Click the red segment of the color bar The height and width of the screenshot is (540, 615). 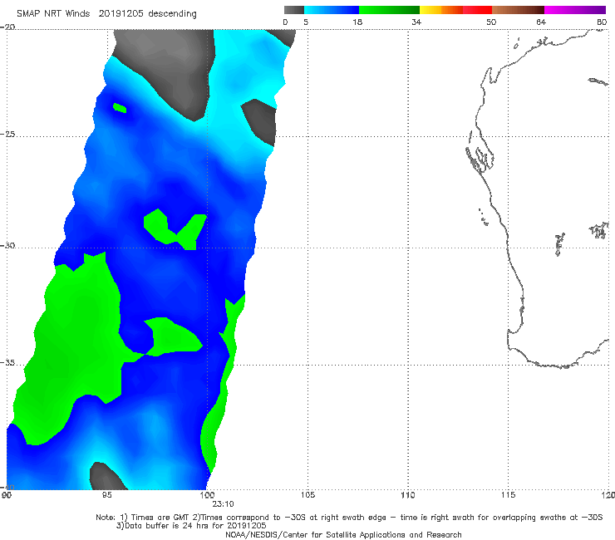477,10
